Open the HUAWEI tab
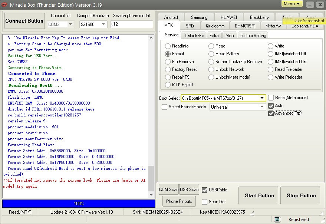 coord(228,17)
